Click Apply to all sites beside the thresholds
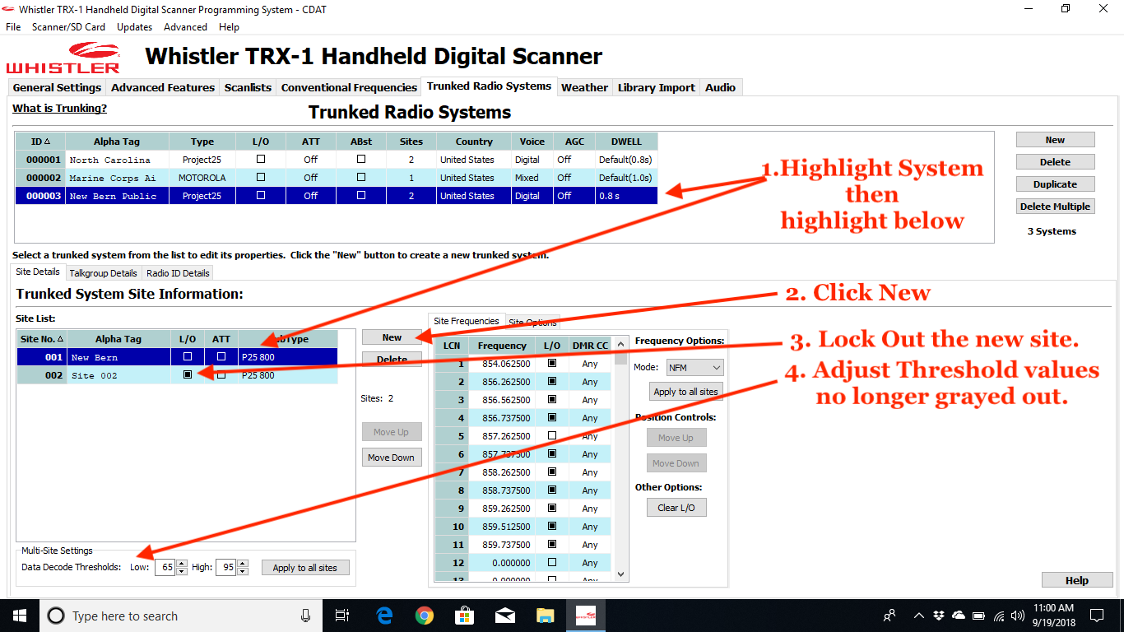Viewport: 1124px width, 632px height. [x=305, y=568]
